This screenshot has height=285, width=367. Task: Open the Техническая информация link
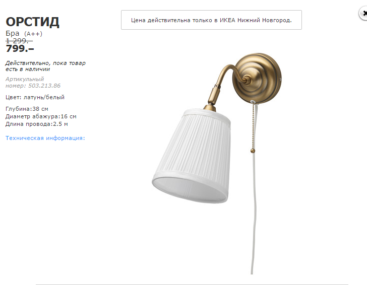coord(45,138)
